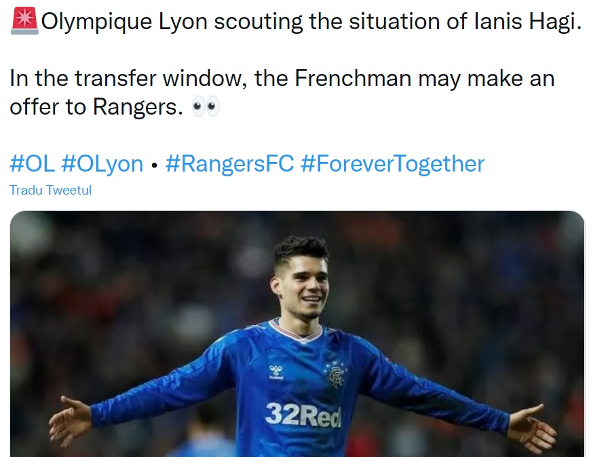The width and height of the screenshot is (589, 457).
Task: Open the #OL hashtag
Action: tap(33, 164)
